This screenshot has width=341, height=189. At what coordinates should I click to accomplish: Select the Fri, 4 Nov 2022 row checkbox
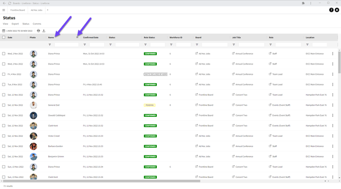(x=4, y=74)
